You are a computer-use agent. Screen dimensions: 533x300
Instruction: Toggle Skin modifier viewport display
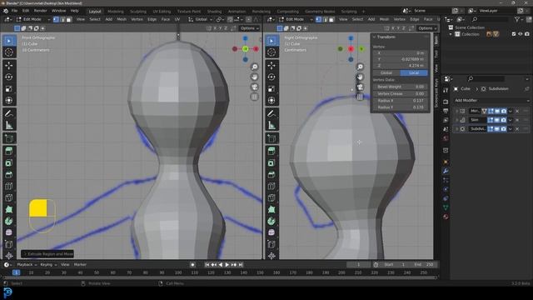[497, 120]
